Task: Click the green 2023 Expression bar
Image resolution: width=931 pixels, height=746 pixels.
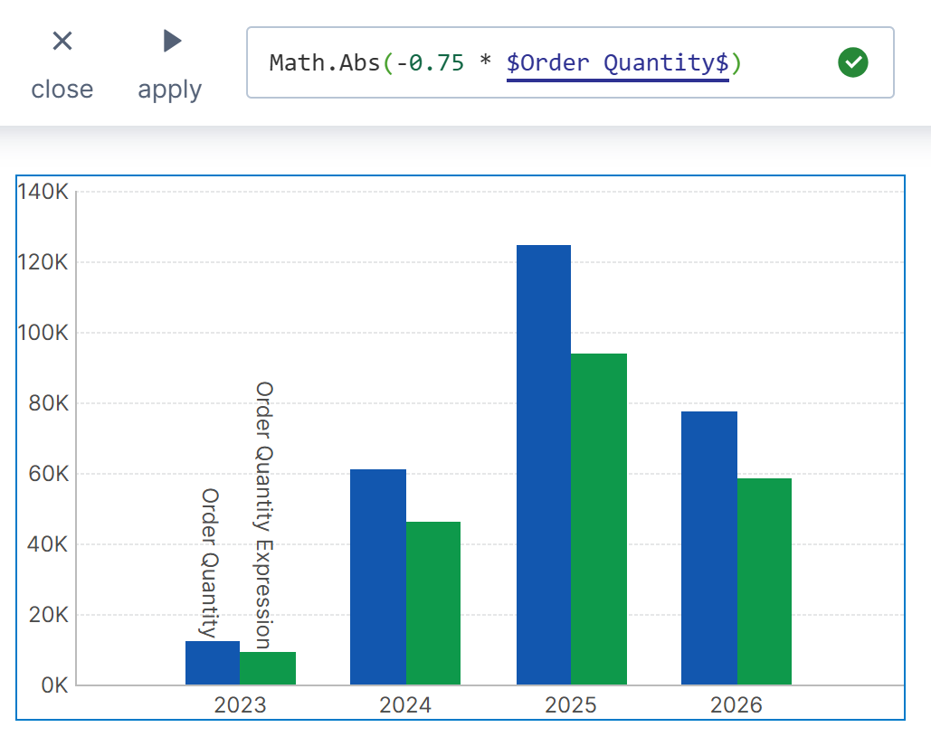Action: click(x=268, y=668)
